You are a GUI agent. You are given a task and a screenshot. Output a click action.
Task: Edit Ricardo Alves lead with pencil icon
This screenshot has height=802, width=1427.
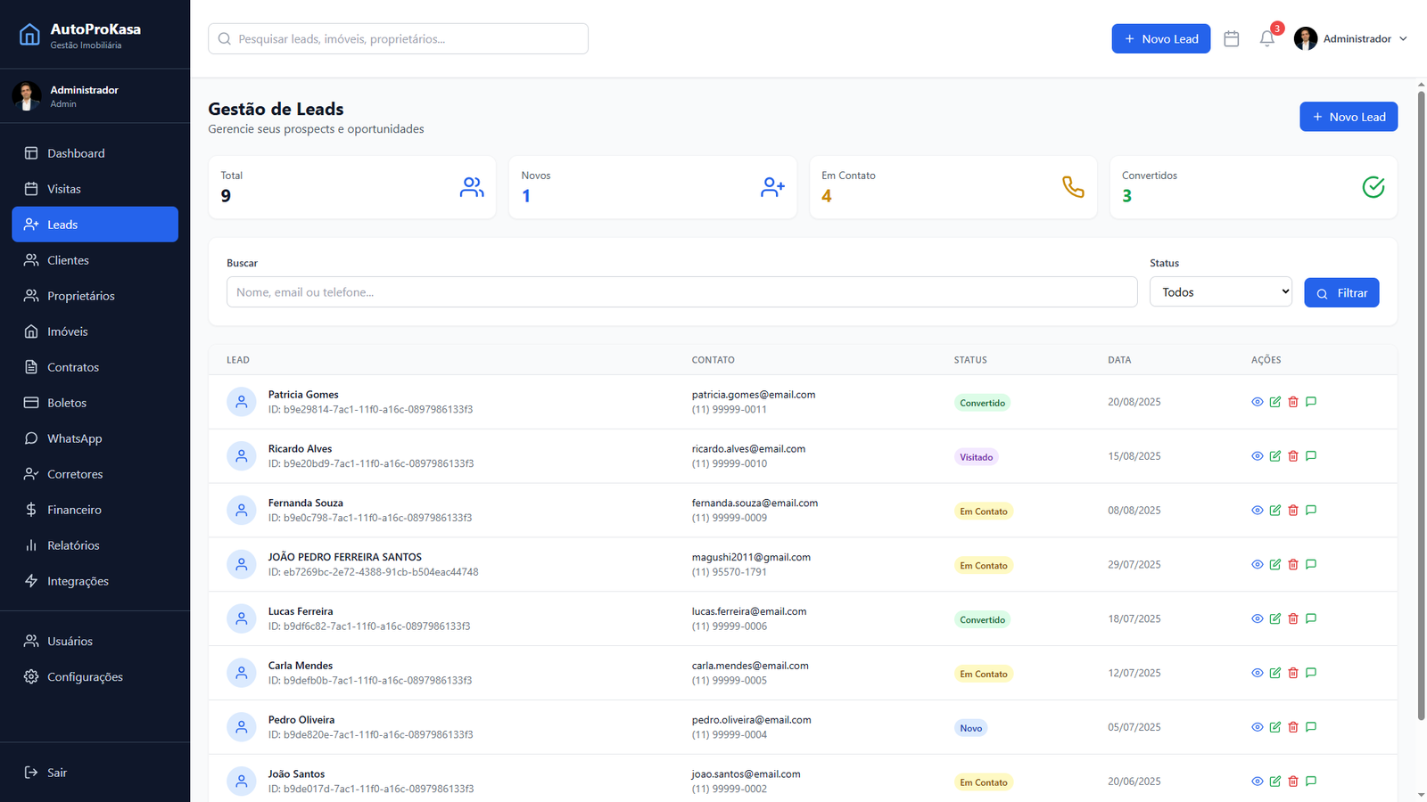click(1275, 456)
